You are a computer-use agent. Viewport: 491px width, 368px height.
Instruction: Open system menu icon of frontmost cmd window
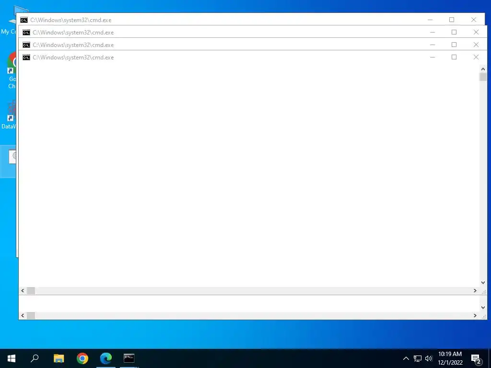(26, 57)
